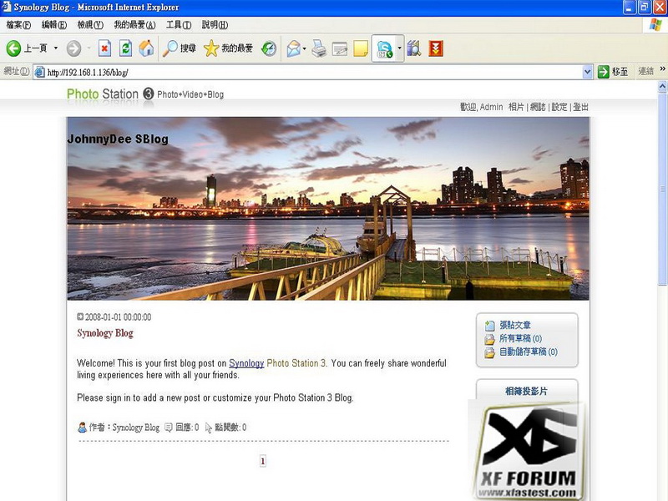
Task: Open the 相片 (Photos) link
Action: 516,107
